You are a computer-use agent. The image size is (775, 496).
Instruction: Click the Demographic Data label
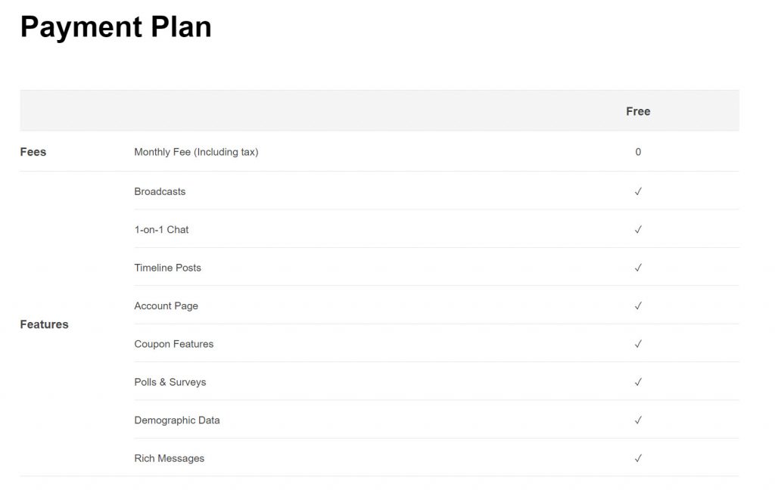tap(177, 420)
